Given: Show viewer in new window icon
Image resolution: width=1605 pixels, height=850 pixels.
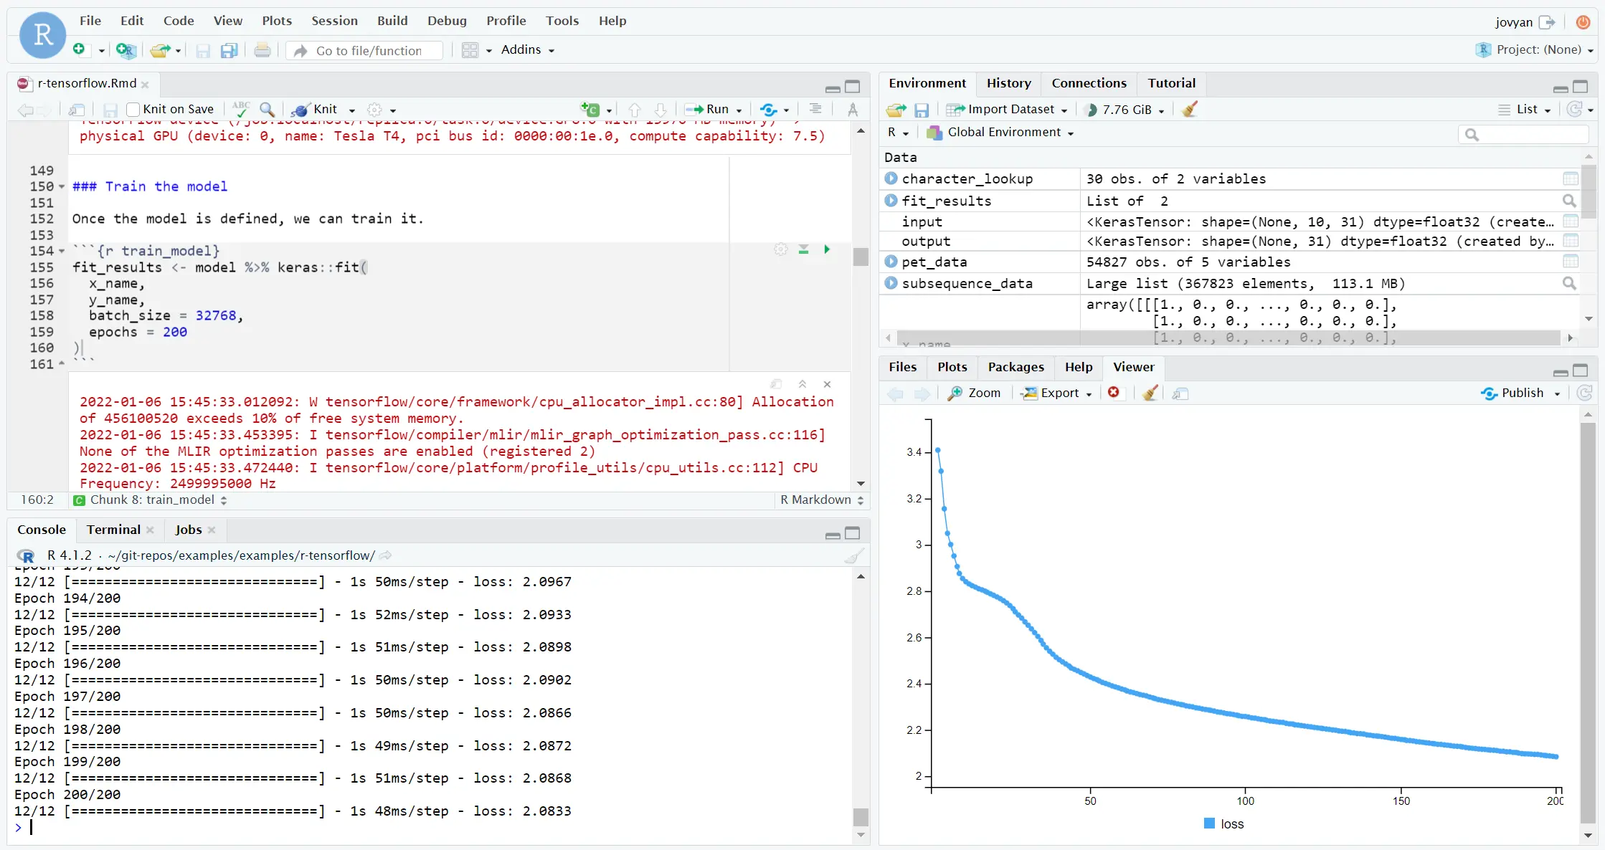Looking at the screenshot, I should point(1180,393).
